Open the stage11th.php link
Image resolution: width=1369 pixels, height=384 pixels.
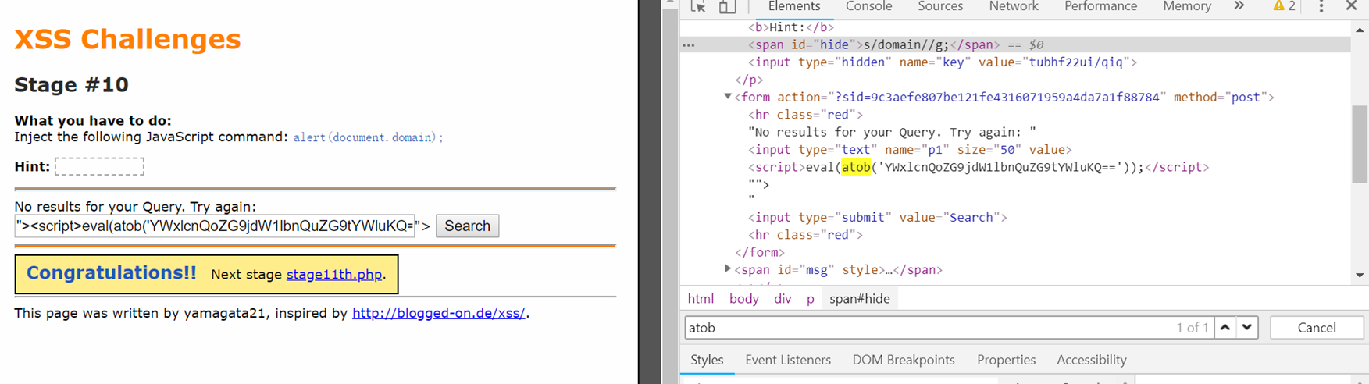tap(334, 275)
